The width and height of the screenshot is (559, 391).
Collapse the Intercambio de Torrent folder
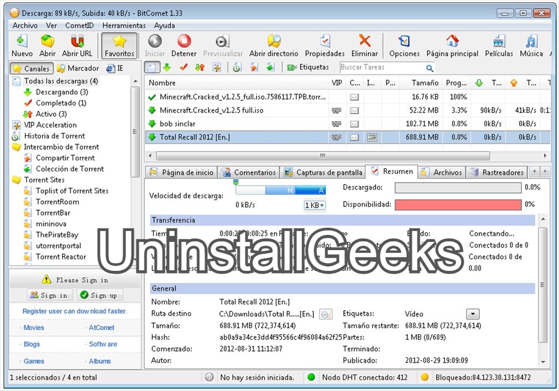click(x=61, y=147)
